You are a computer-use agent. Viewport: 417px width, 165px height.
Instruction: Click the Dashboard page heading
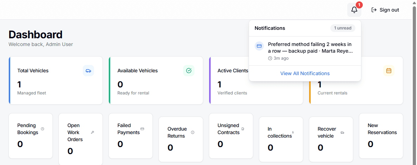point(35,35)
